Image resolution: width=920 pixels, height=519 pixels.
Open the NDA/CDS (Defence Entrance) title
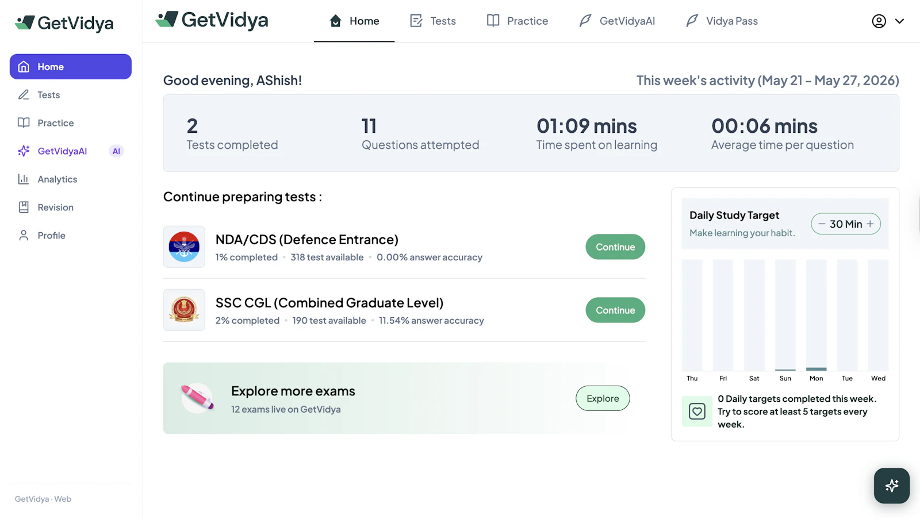tap(307, 240)
